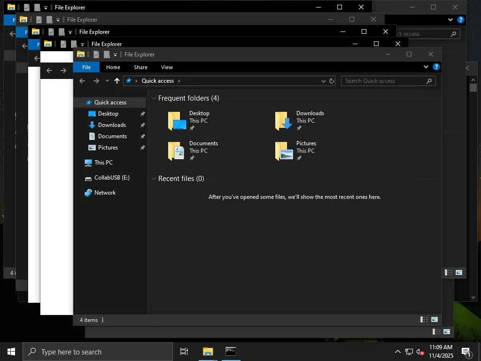Screen dimensions: 481x361
Task: Select CollabUSB (E:) drive
Action: 112,178
